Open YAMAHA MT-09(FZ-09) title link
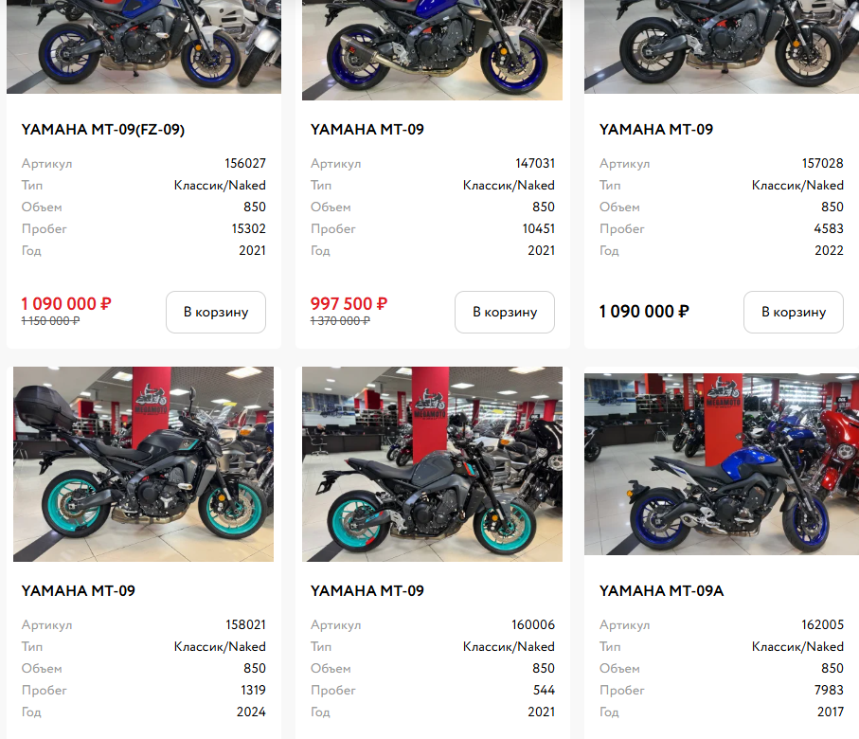The width and height of the screenshot is (859, 739). (x=103, y=130)
